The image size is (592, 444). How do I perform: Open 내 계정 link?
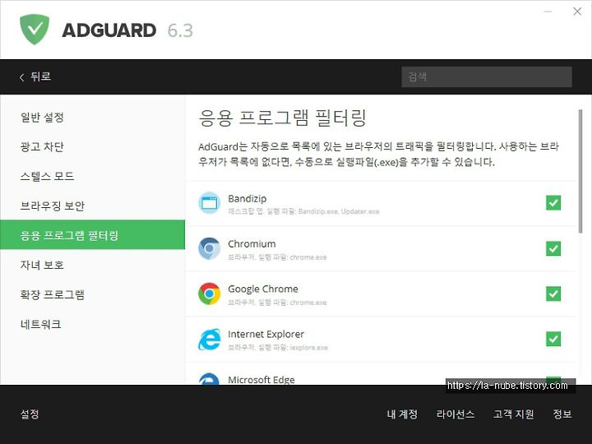point(402,414)
